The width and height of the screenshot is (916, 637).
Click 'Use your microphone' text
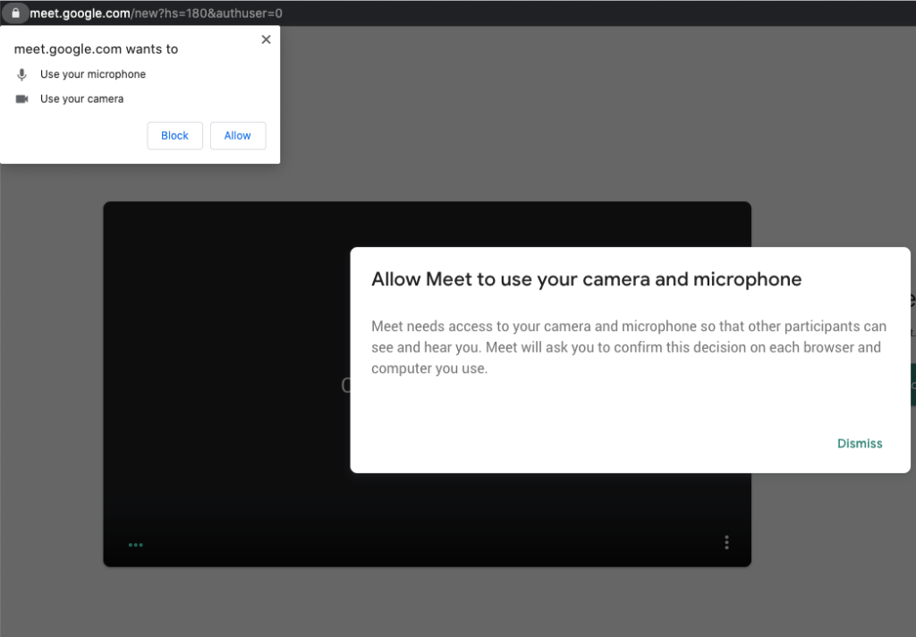[93, 74]
